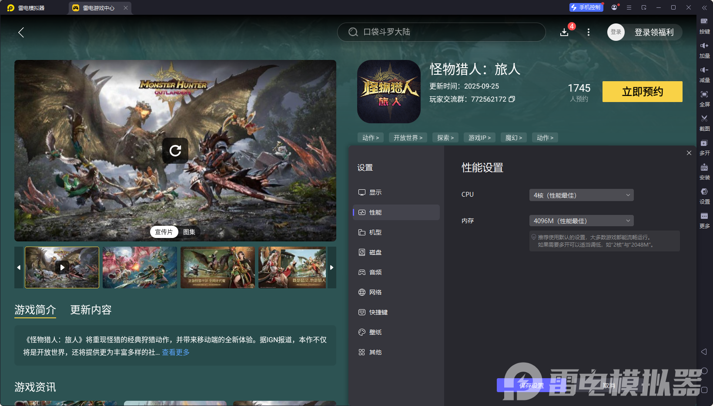Screen dimensions: 713x406
Task: Switch to the 更新内容 tab
Action: click(90, 310)
